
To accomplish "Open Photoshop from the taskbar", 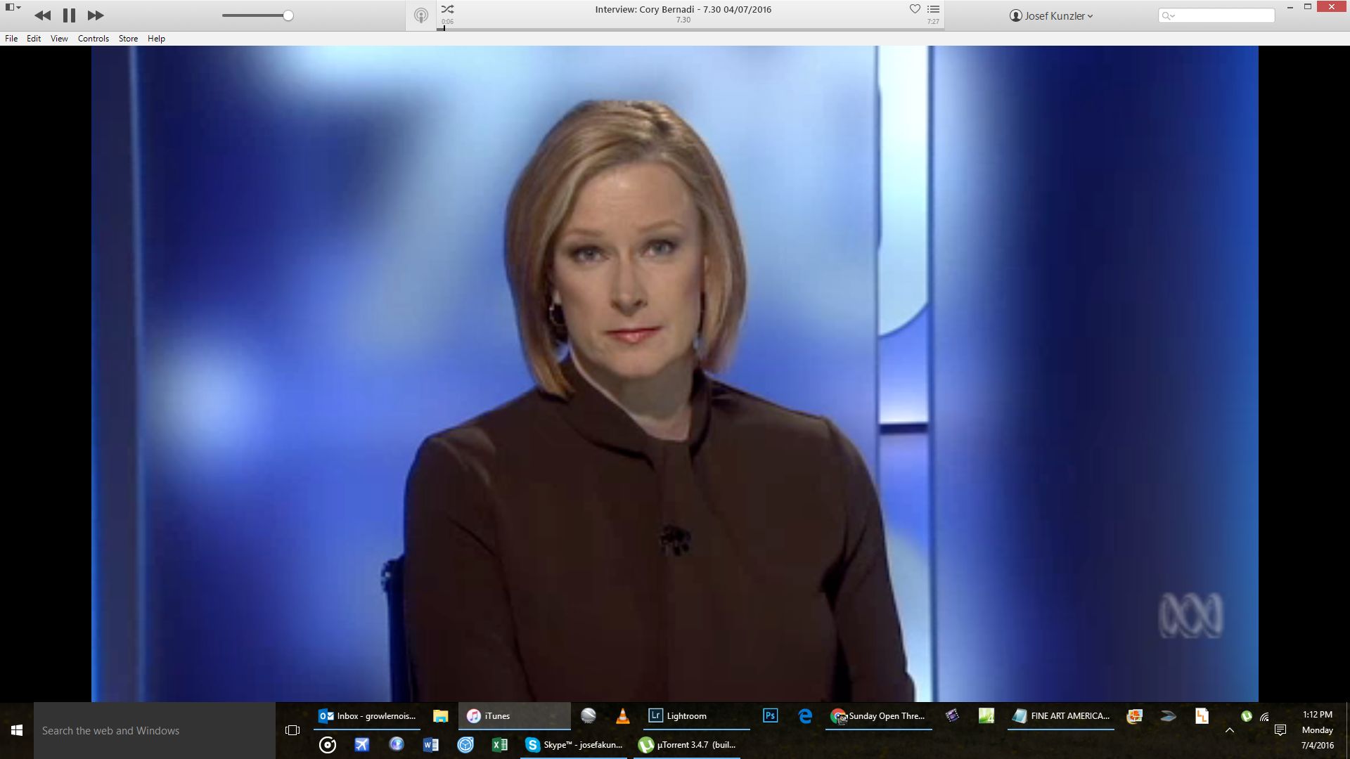I will click(x=770, y=716).
